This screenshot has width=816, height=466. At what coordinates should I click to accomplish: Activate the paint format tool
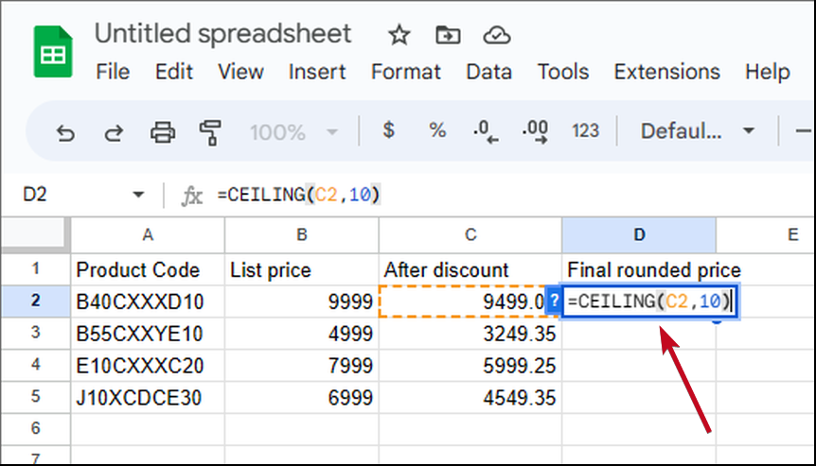point(210,132)
